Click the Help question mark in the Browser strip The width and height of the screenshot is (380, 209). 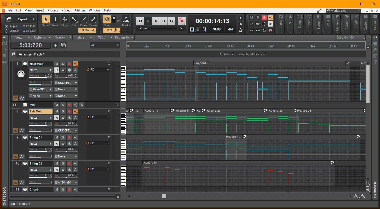pyautogui.click(x=375, y=62)
